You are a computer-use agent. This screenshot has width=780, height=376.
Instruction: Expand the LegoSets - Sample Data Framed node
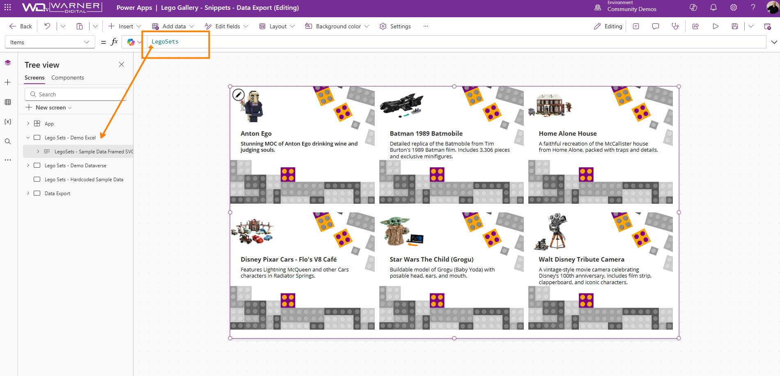point(38,151)
